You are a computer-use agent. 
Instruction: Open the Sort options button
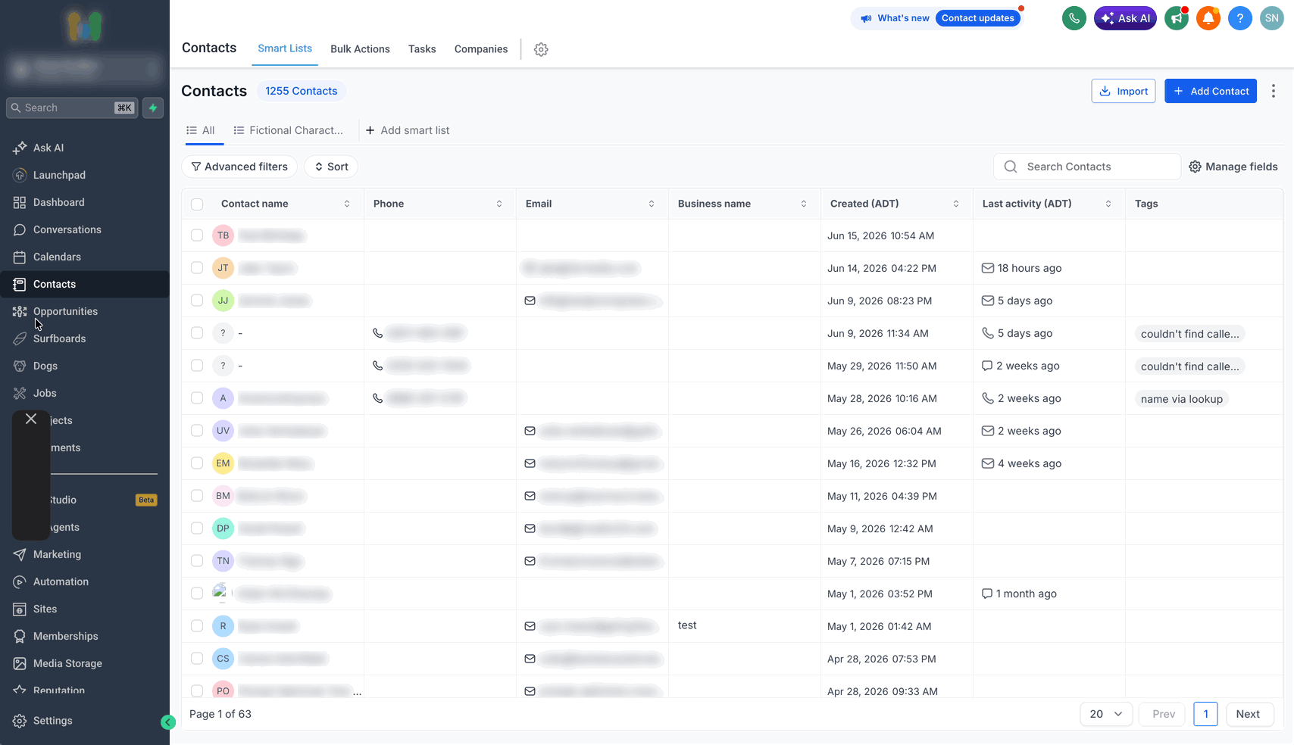click(x=331, y=167)
